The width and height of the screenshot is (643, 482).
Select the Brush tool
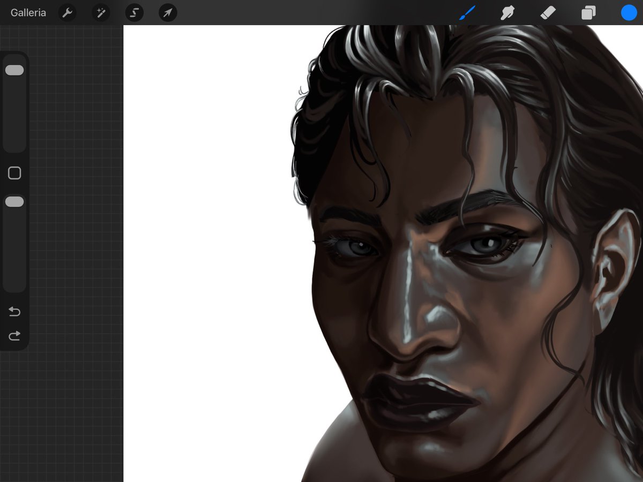point(468,12)
